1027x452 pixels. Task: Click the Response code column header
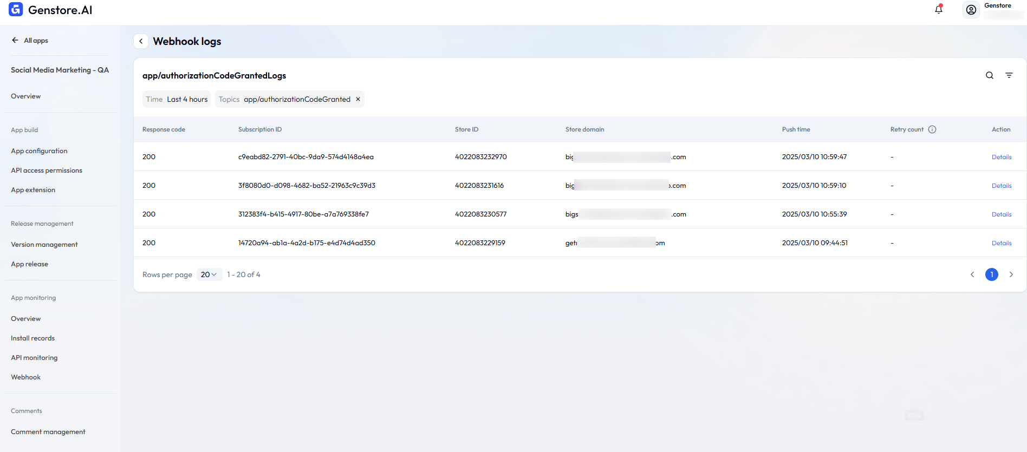(164, 129)
